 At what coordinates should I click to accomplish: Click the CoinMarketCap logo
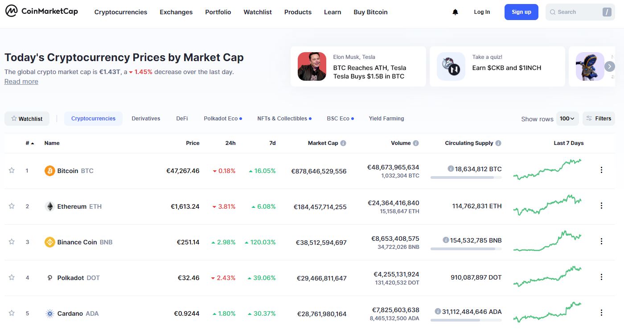(x=41, y=12)
